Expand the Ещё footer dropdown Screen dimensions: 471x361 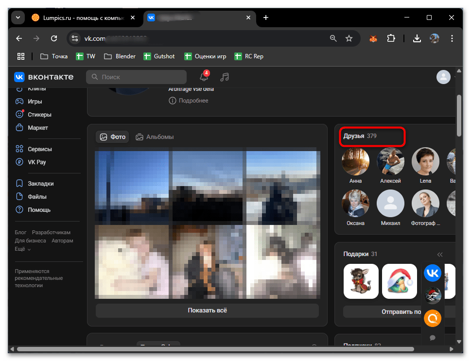coord(22,249)
